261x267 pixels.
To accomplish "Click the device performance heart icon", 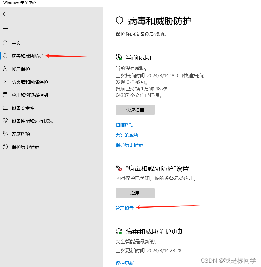I will (5, 121).
